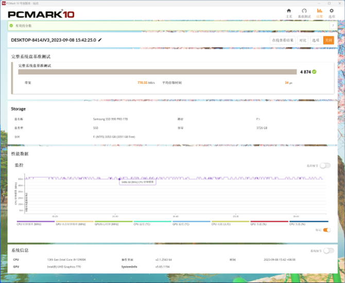Toggle the monitoring details switch above chart

point(325,165)
